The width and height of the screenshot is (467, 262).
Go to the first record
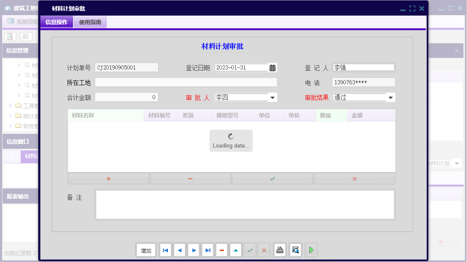[x=165, y=250]
